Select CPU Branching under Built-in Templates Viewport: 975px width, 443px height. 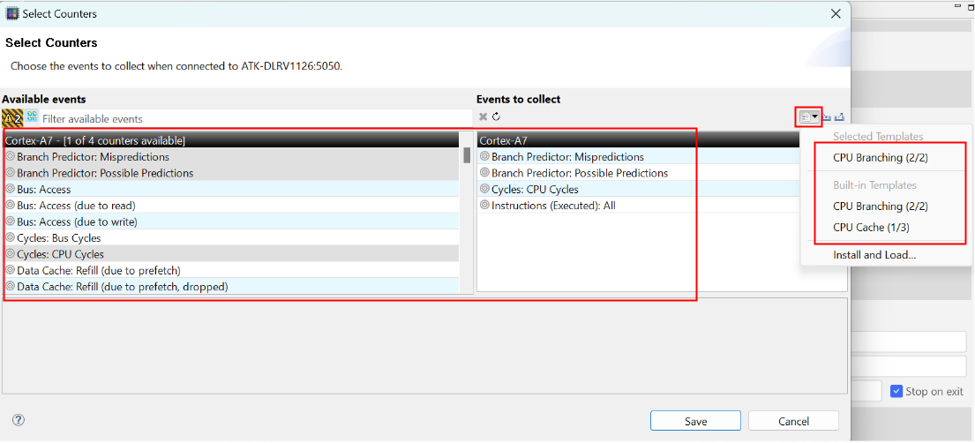(x=880, y=206)
